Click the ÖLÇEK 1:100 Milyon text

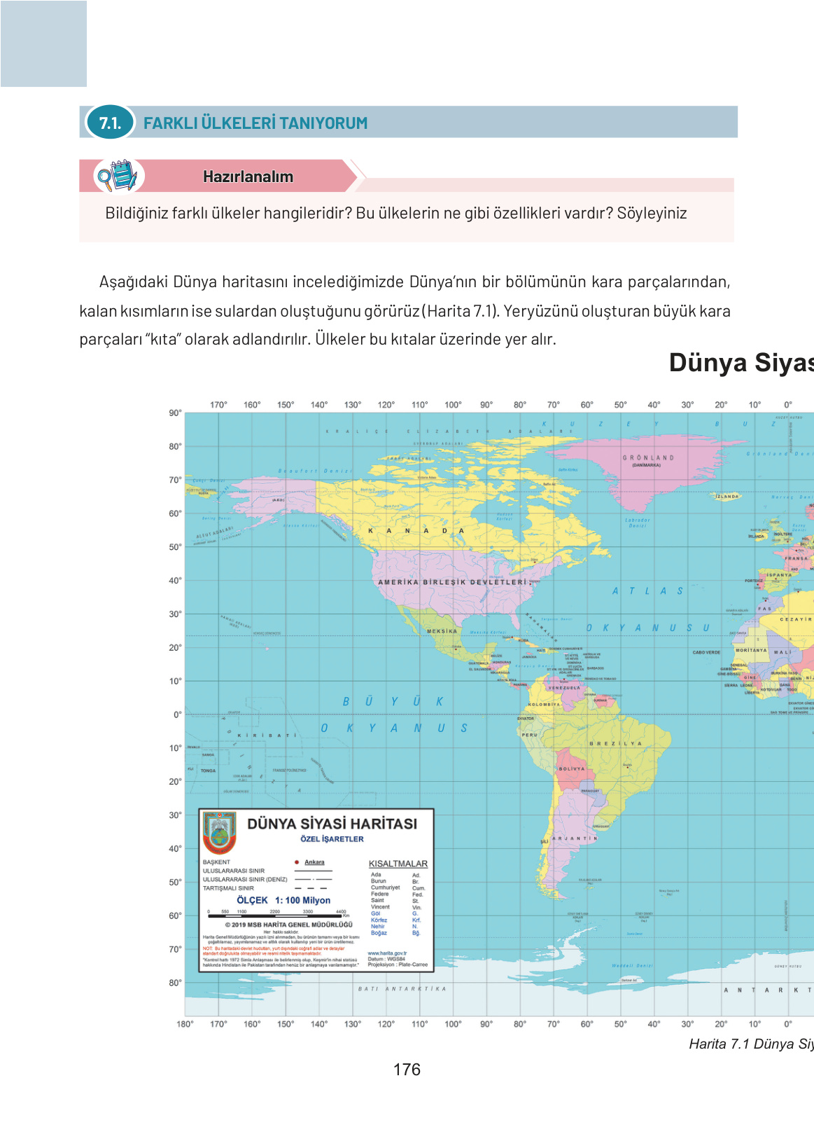pos(283,900)
